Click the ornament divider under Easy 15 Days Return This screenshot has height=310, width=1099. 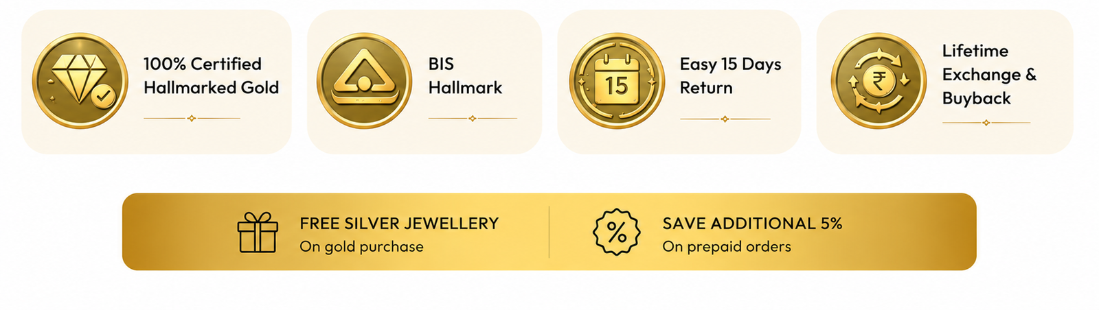point(725,119)
